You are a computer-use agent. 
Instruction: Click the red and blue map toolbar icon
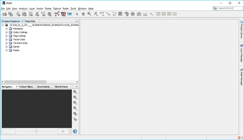click(x=70, y=14)
